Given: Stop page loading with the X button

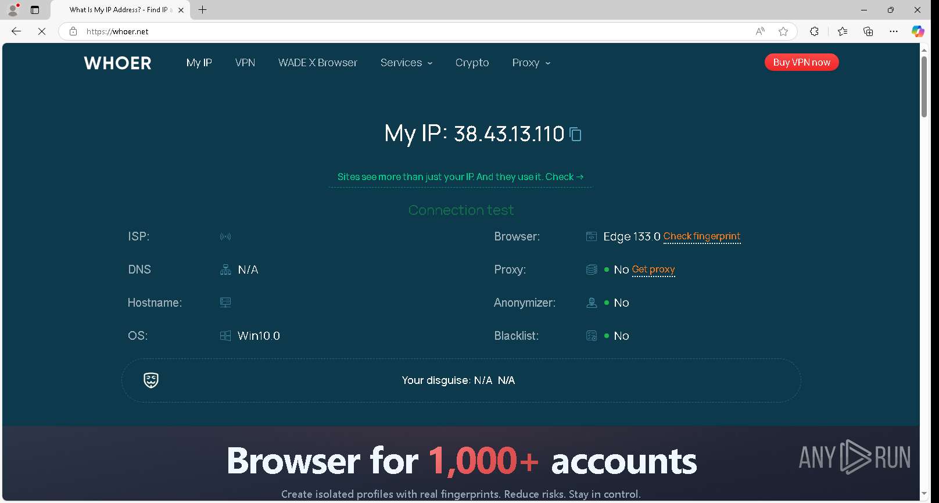Looking at the screenshot, I should (42, 31).
